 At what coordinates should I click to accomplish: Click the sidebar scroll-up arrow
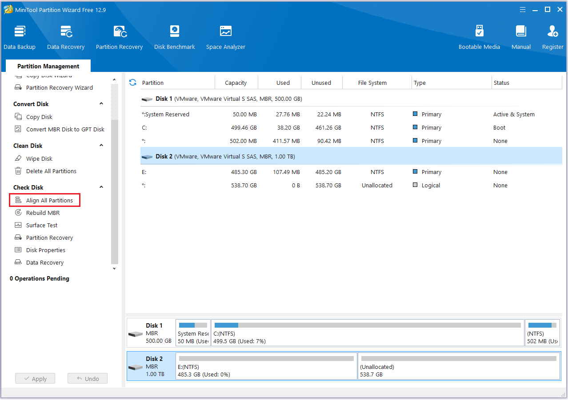tap(114, 80)
